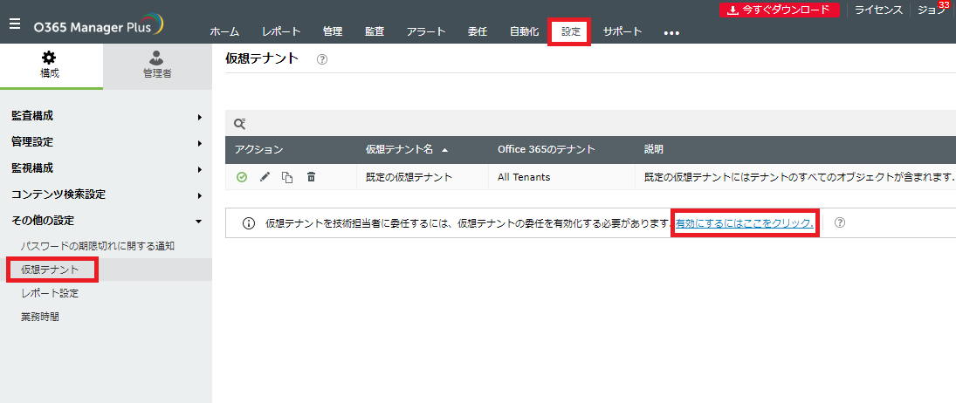
Task: Open the 管理 tab
Action: point(333,32)
